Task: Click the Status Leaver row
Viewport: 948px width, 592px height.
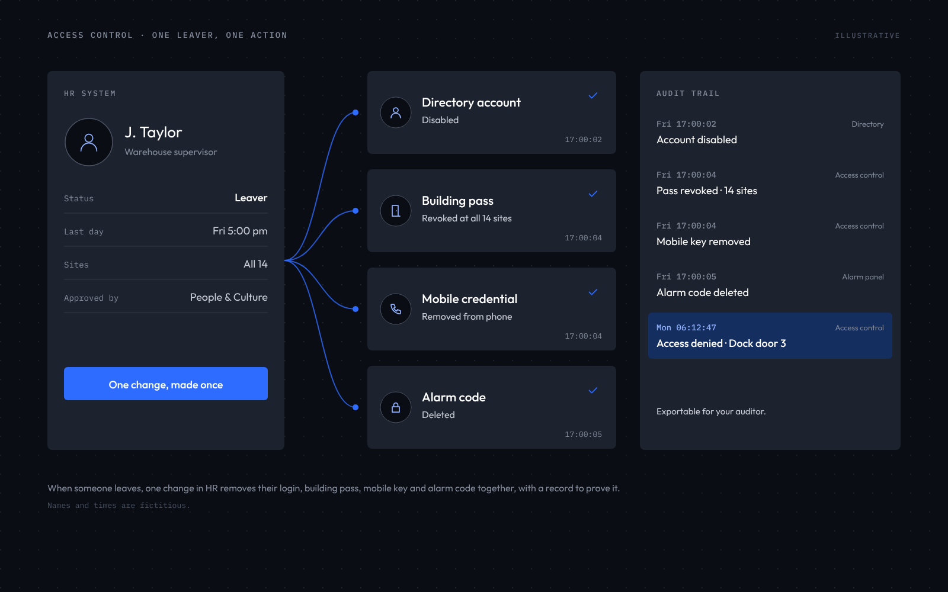Action: (x=166, y=198)
